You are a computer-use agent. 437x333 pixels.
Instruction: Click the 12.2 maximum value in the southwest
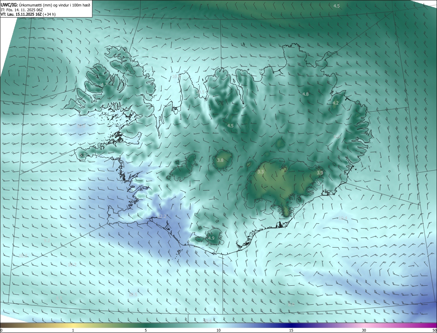coord(163,216)
